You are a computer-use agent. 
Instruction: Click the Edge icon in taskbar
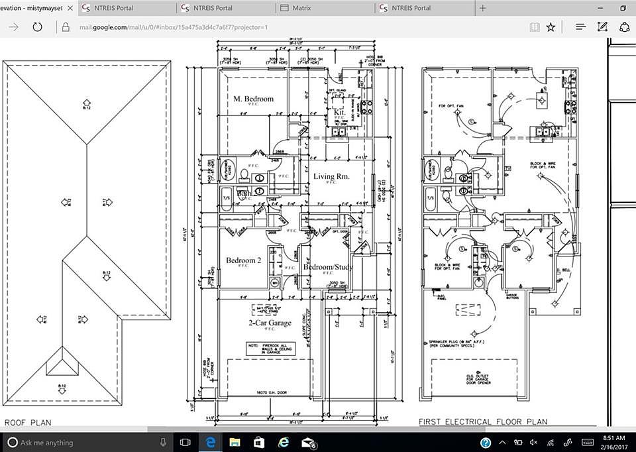click(211, 442)
